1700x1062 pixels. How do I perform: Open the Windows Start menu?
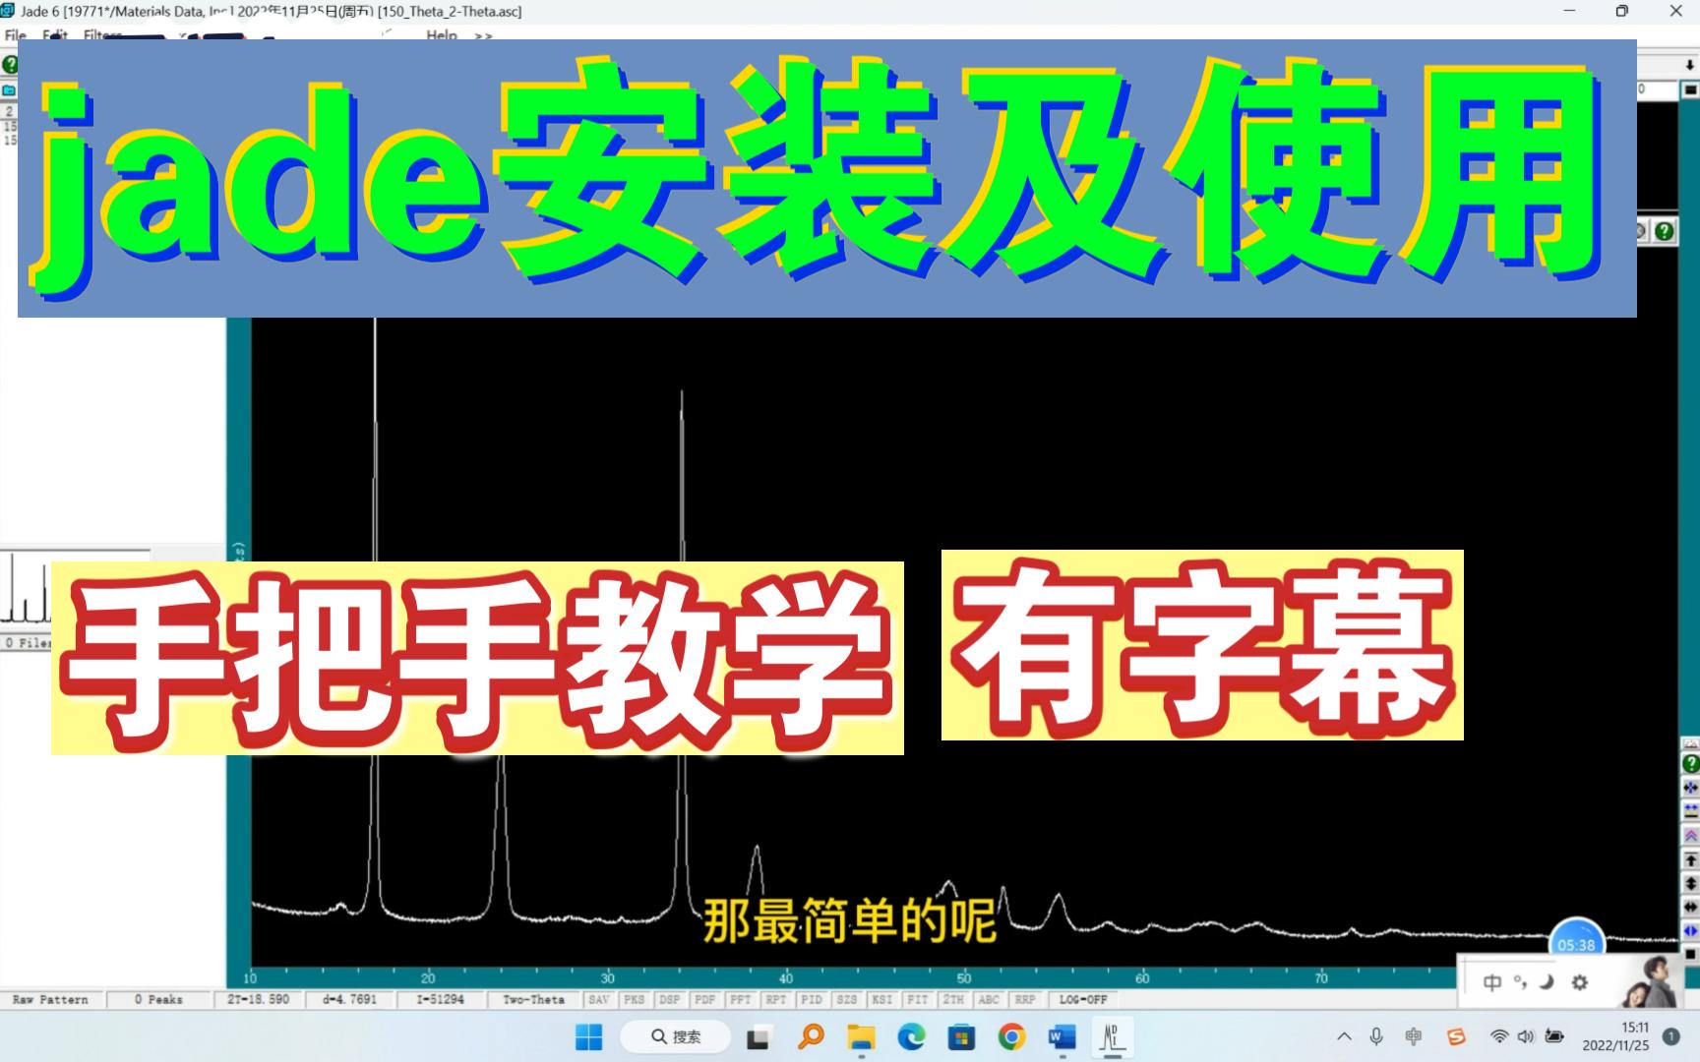(589, 1036)
